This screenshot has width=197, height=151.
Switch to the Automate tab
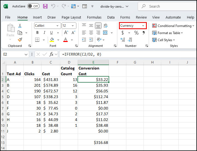173,17
